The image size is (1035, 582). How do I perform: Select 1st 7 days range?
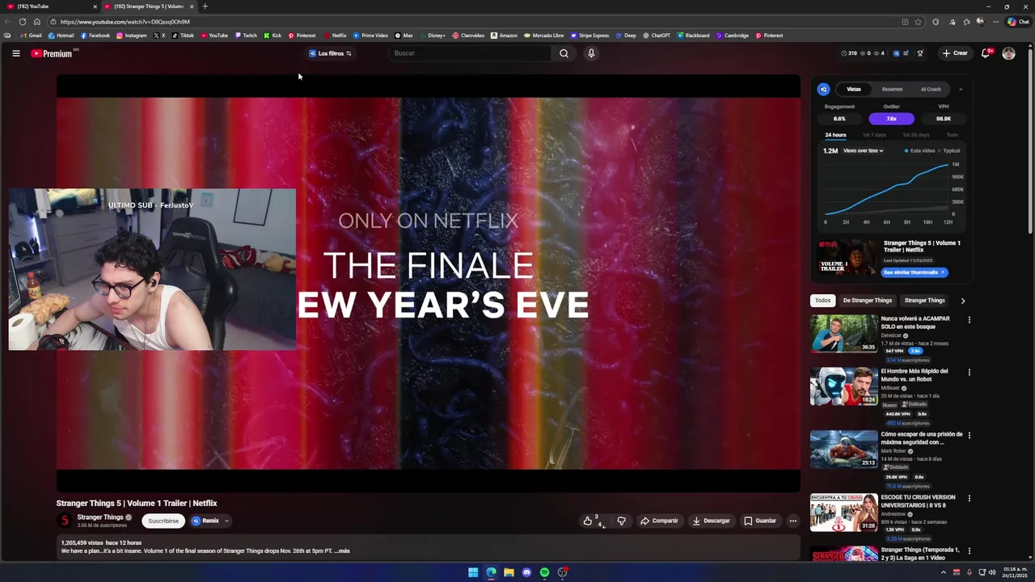[x=874, y=135]
